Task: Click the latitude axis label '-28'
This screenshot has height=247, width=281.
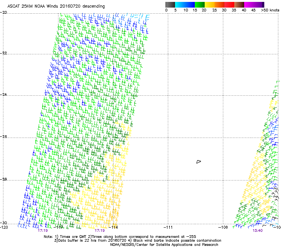Action: 3,179
